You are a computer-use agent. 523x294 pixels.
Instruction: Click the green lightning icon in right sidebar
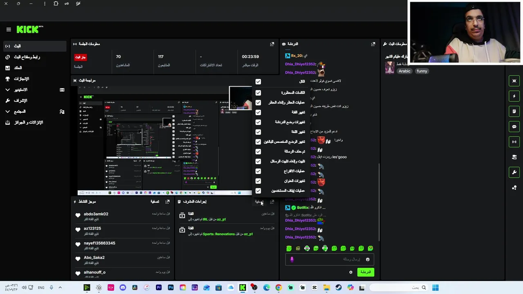pos(514,96)
